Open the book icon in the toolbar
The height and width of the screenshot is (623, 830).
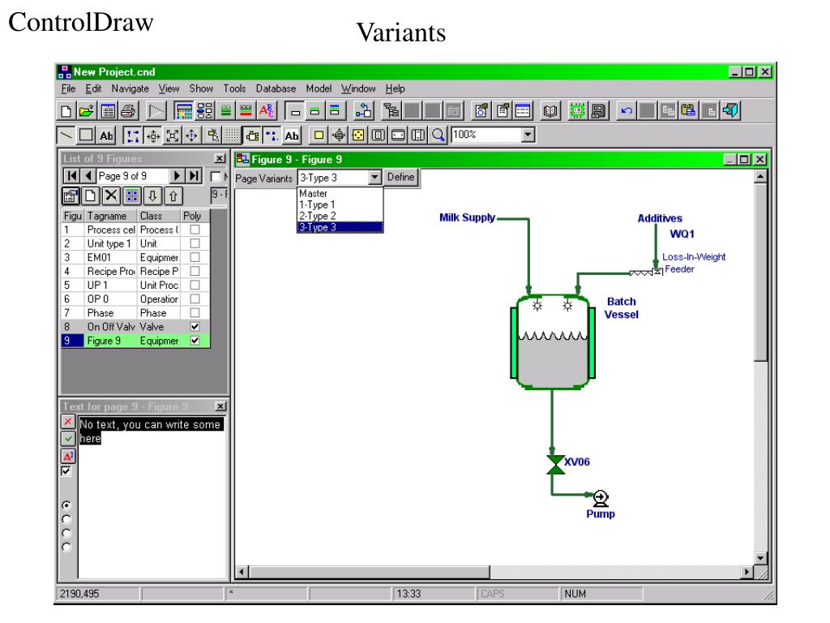[550, 110]
